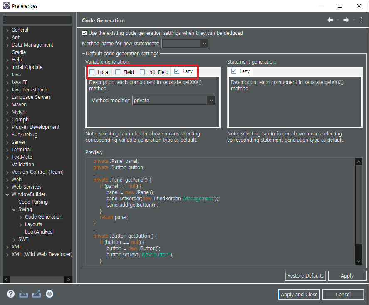
Task: Click Apply and Close
Action: [299, 295]
